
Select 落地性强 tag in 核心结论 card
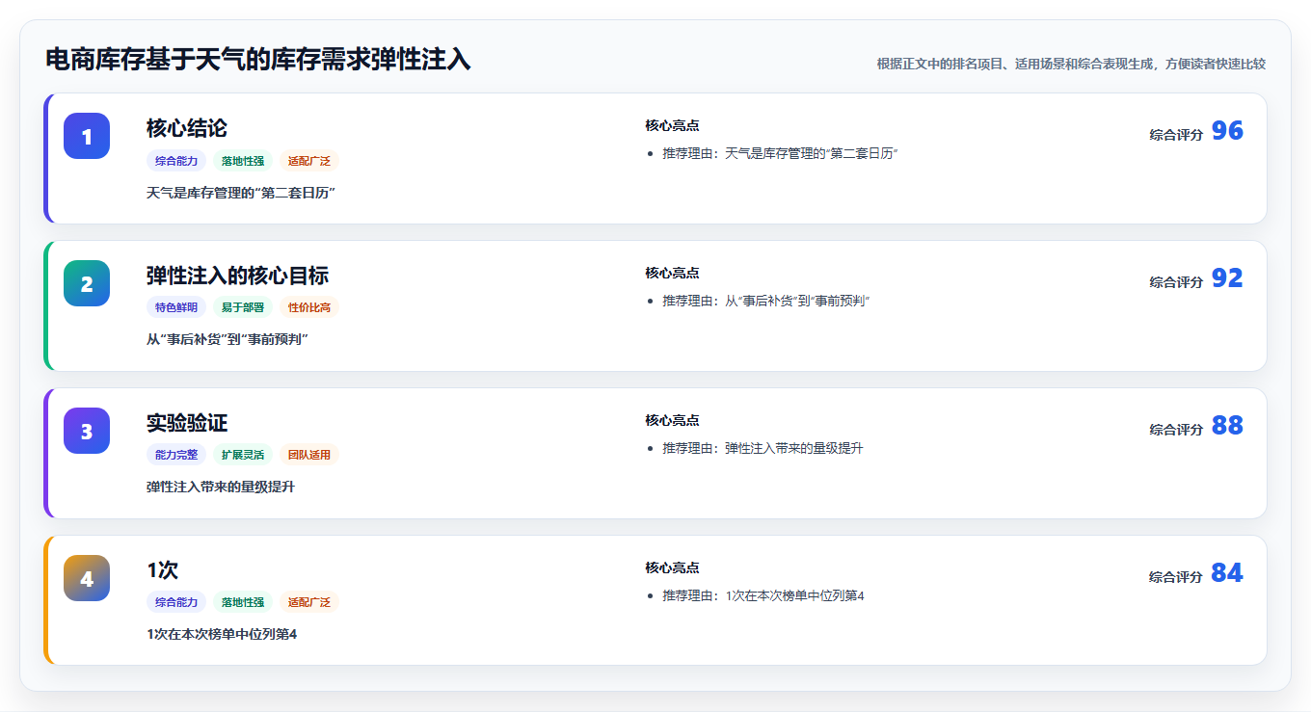coord(243,161)
